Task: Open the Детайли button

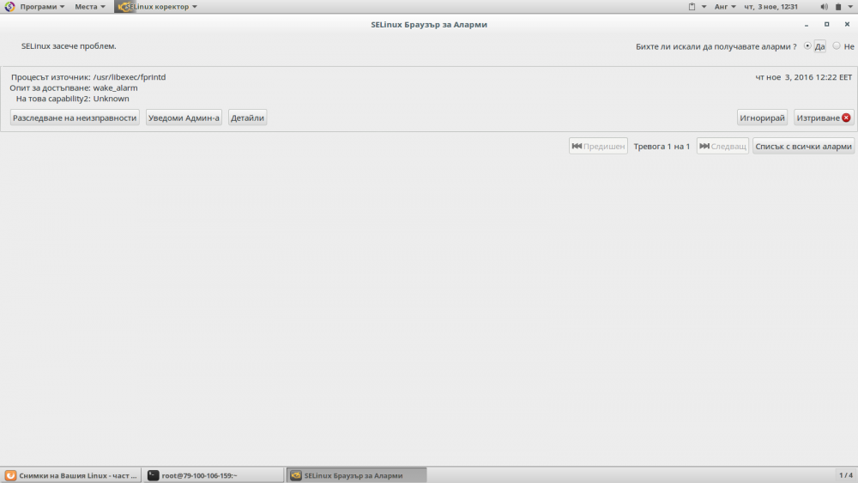Action: 247,118
